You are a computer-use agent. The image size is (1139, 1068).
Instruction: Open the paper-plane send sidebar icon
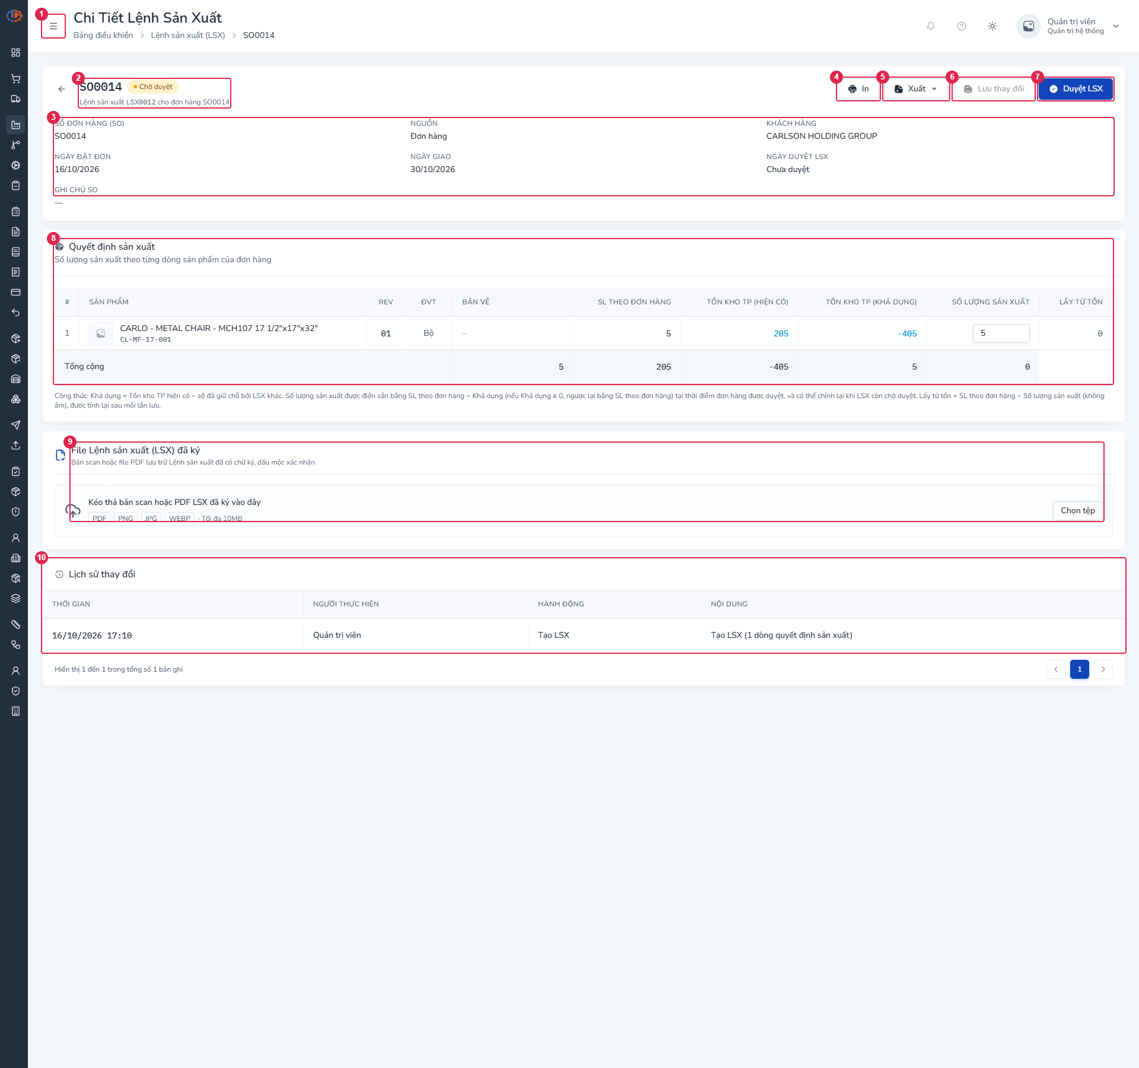tap(16, 425)
